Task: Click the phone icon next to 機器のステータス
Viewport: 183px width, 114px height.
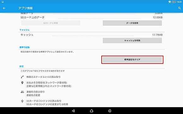Action: 22,77
